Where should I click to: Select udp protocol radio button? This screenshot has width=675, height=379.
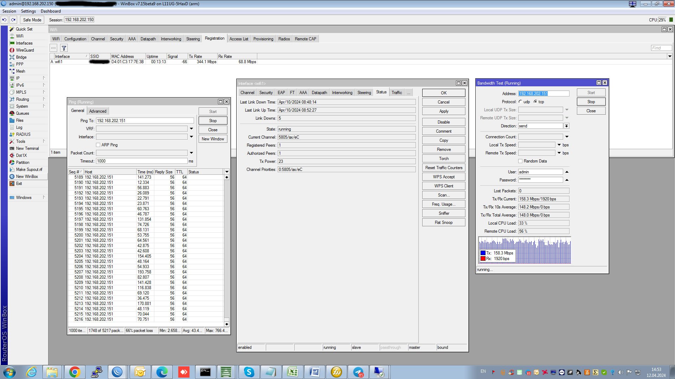520,102
